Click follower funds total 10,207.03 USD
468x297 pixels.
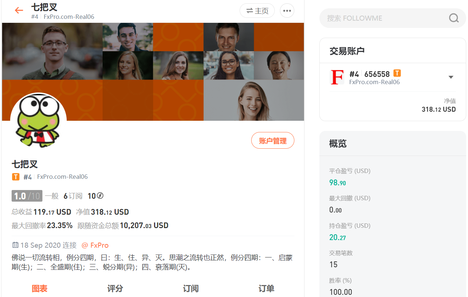[x=144, y=225]
